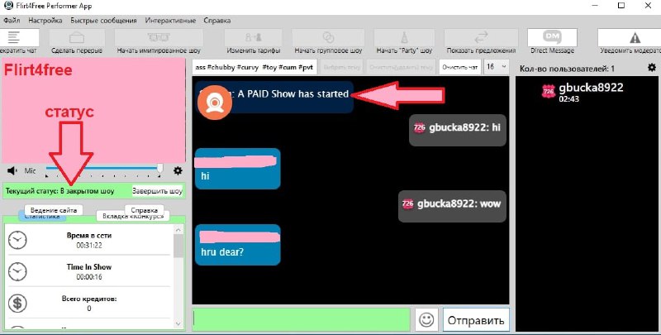Click the Time In Show value 00:00:16

coord(89,277)
